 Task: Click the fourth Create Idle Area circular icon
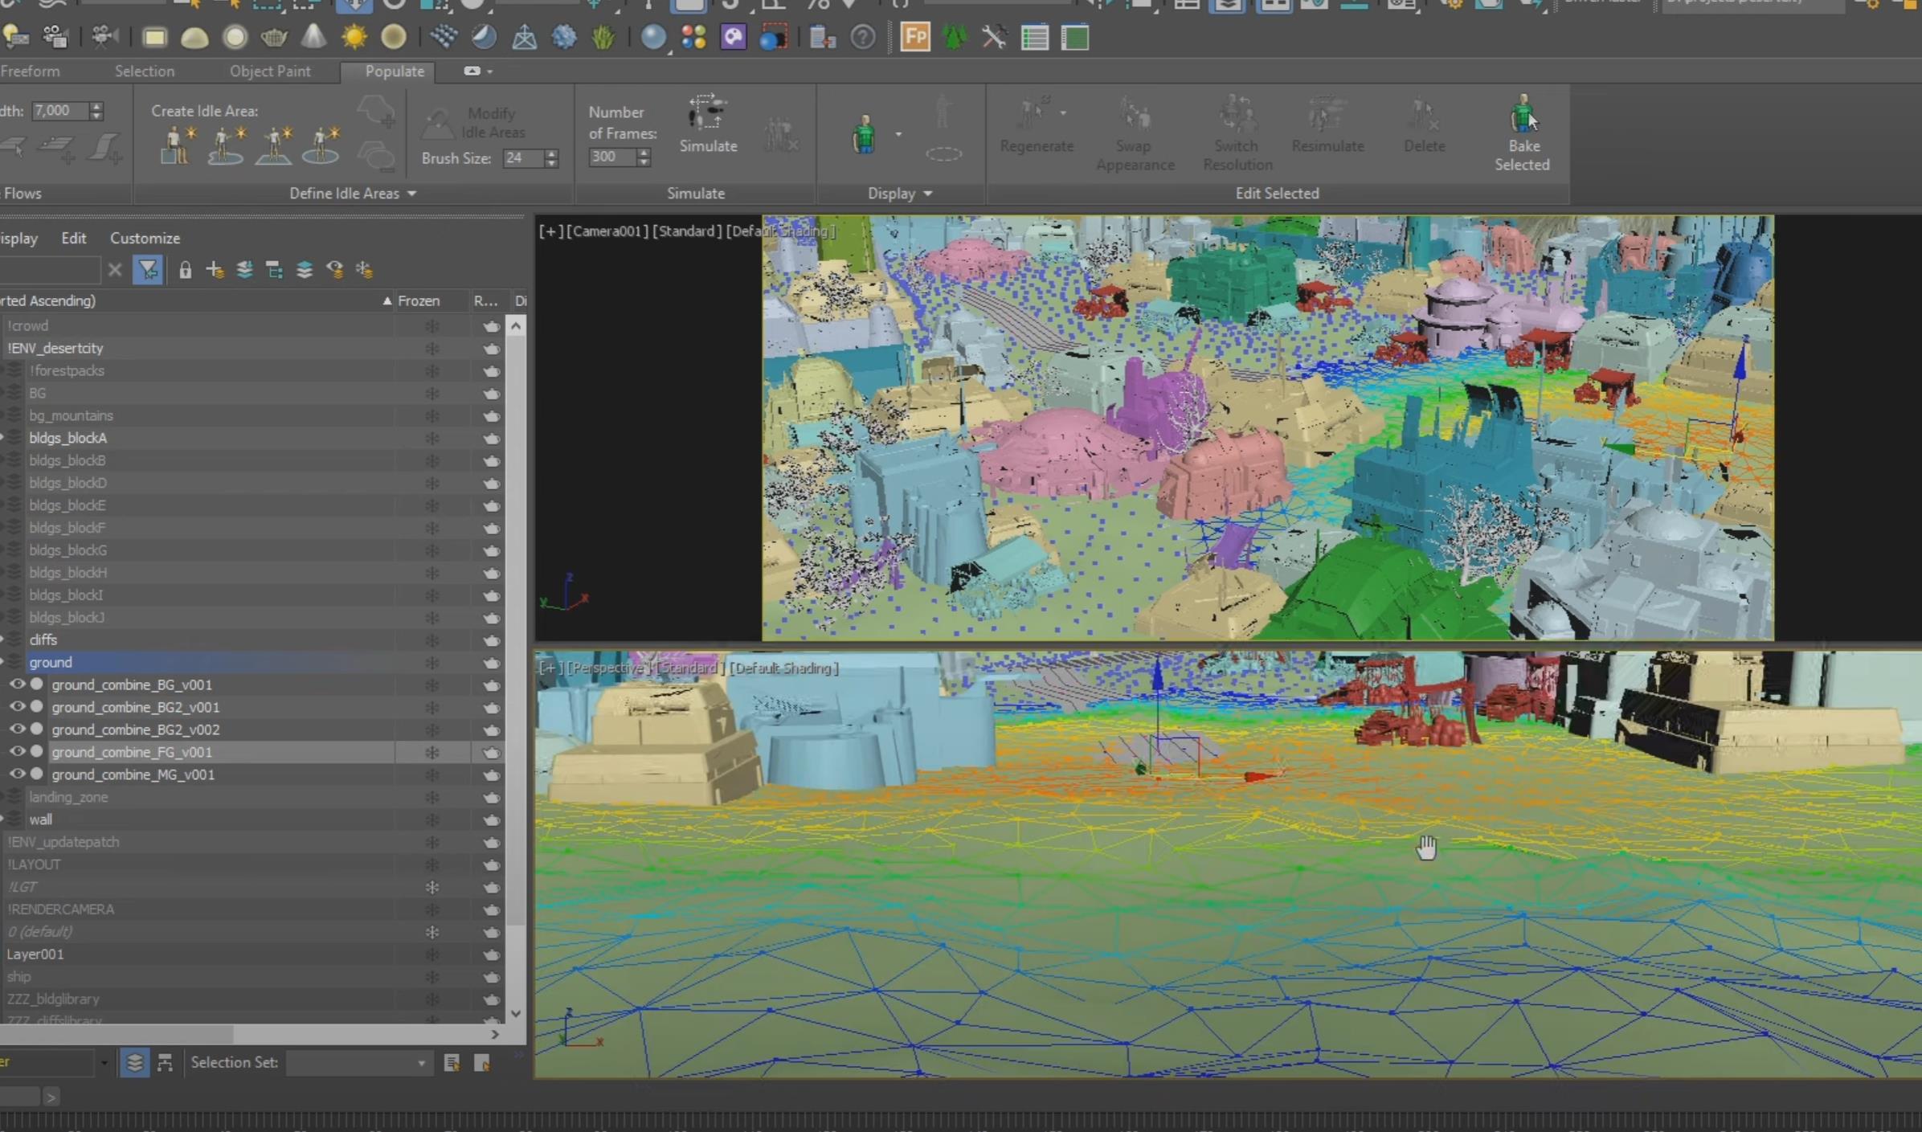[x=321, y=145]
